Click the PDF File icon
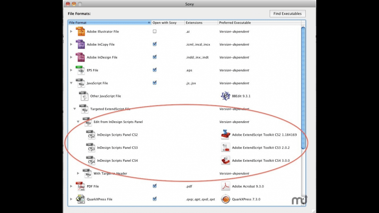The width and height of the screenshot is (379, 213). tap(80, 186)
